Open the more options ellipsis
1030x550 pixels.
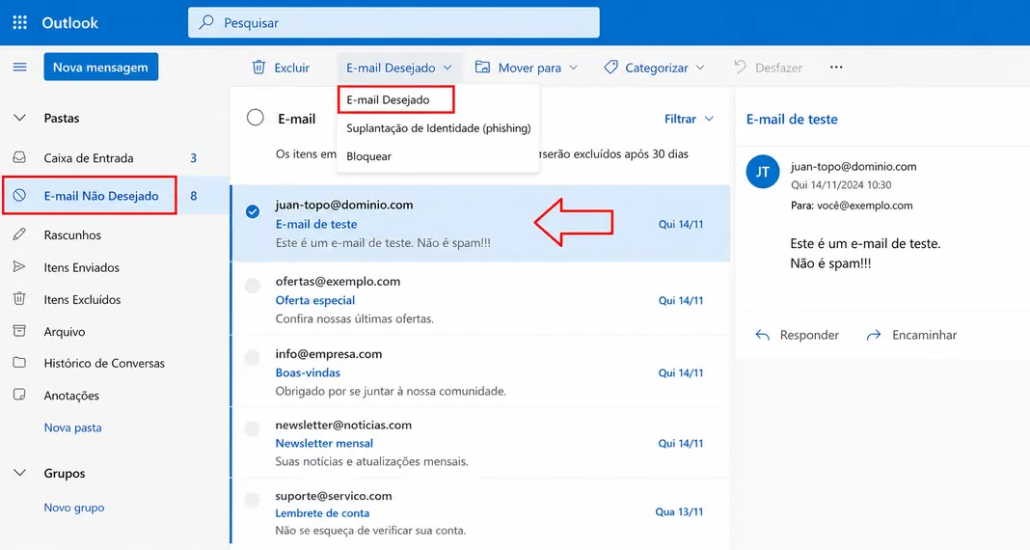pos(836,67)
